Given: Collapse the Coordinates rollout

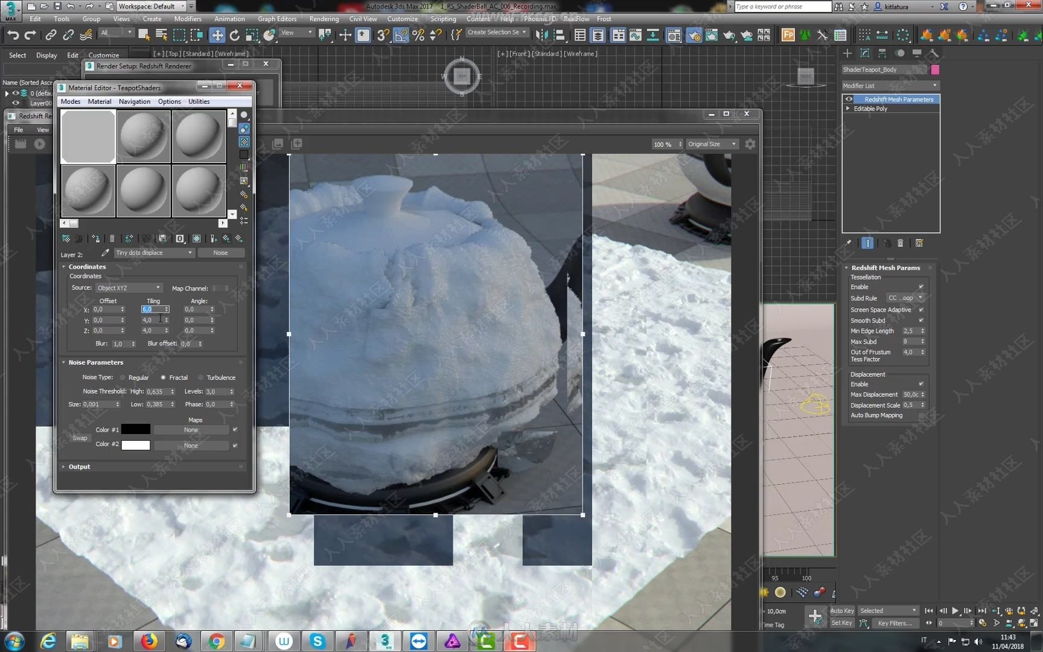Looking at the screenshot, I should (63, 267).
